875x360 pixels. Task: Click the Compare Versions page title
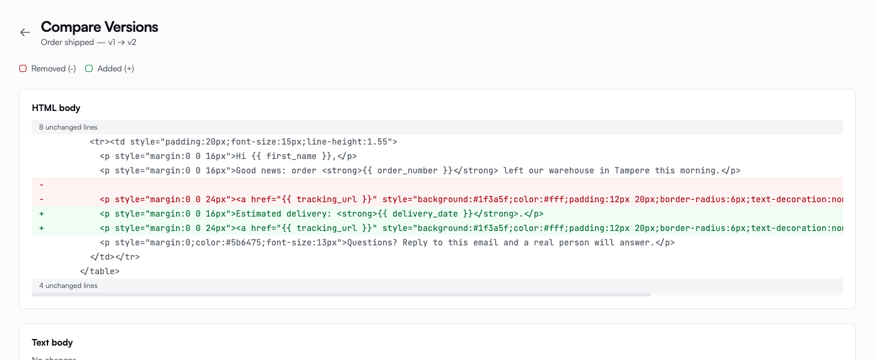[100, 27]
